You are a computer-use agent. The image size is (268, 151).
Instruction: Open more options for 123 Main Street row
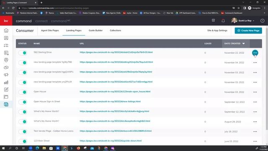[x=255, y=141]
